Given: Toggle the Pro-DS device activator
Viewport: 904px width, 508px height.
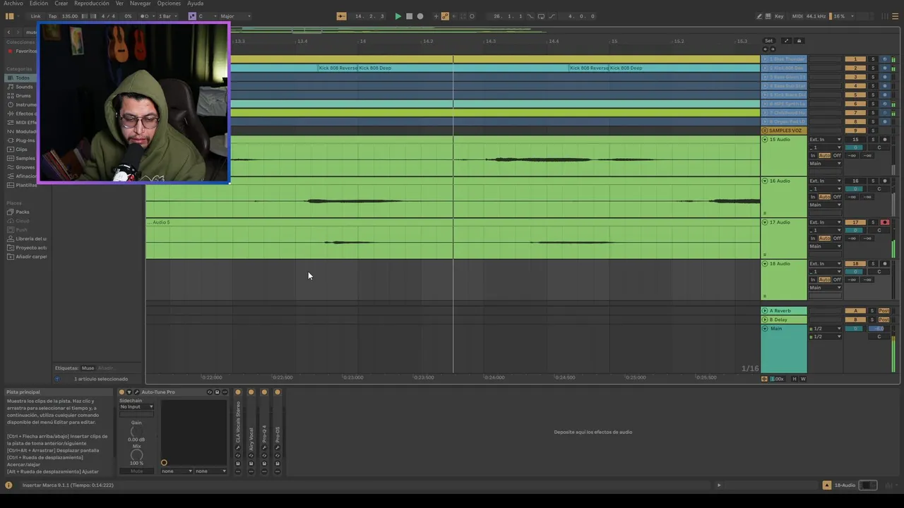Looking at the screenshot, I should [x=278, y=392].
